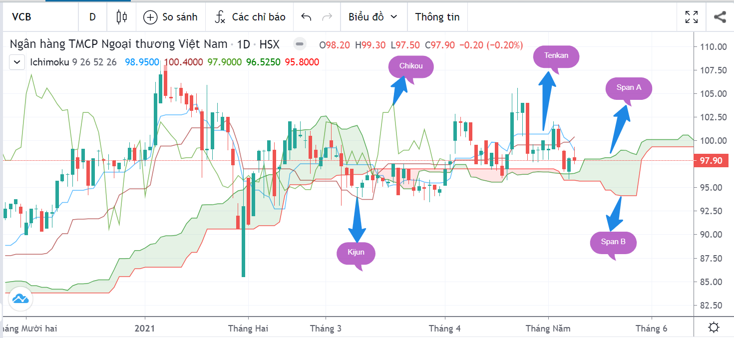This screenshot has width=734, height=338.
Task: Click the red 97.90 price label
Action: (711, 160)
